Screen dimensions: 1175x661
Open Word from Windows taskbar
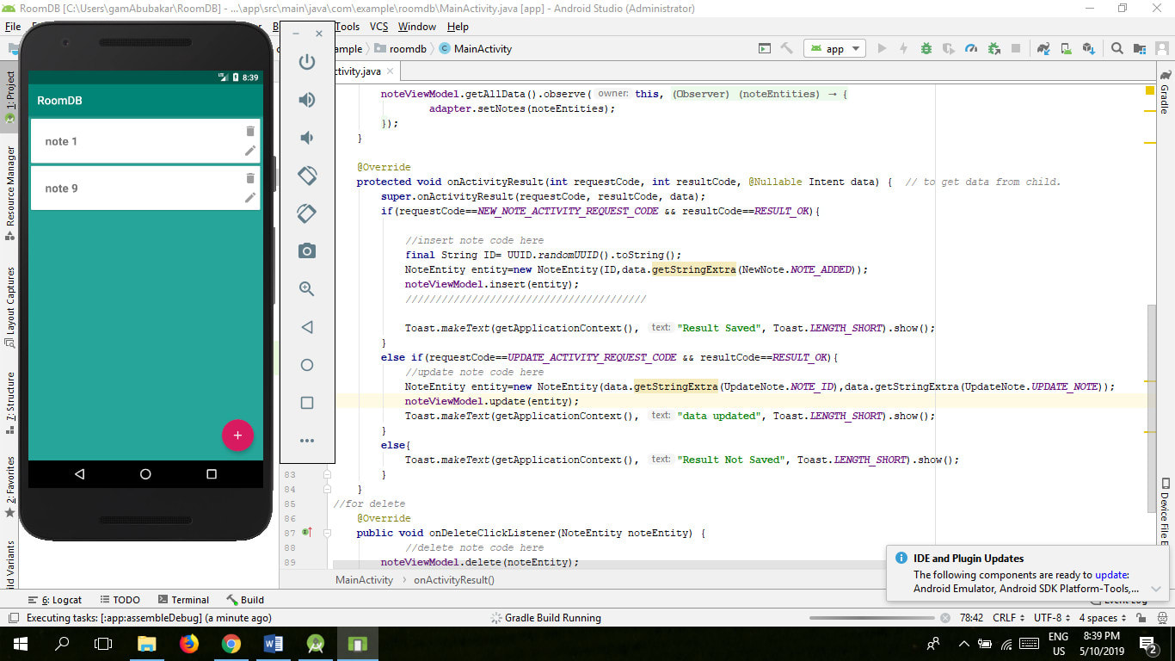click(x=274, y=644)
